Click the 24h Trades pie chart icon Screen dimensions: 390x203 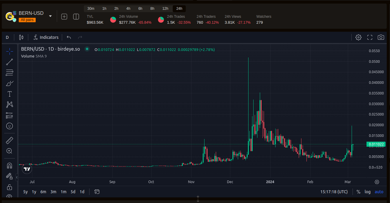[x=161, y=20]
